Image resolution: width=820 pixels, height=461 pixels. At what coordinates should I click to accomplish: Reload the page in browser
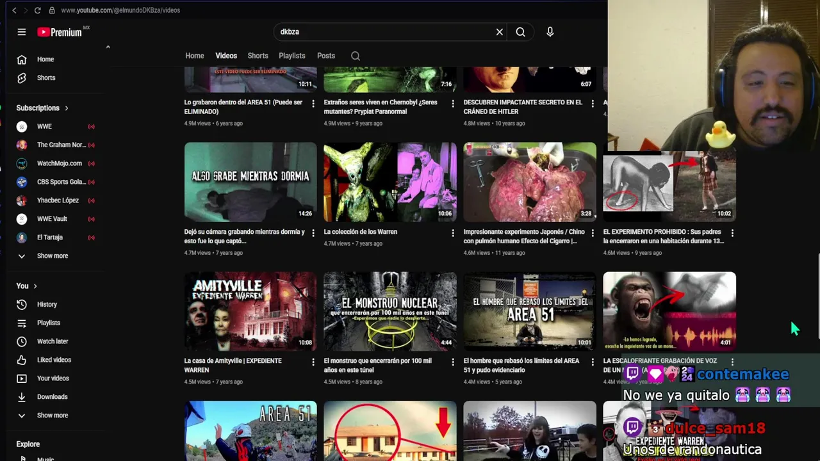pyautogui.click(x=37, y=10)
